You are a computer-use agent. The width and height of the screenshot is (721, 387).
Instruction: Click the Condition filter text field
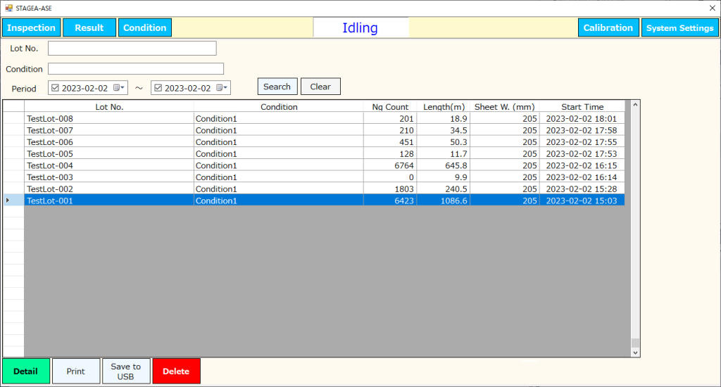135,69
